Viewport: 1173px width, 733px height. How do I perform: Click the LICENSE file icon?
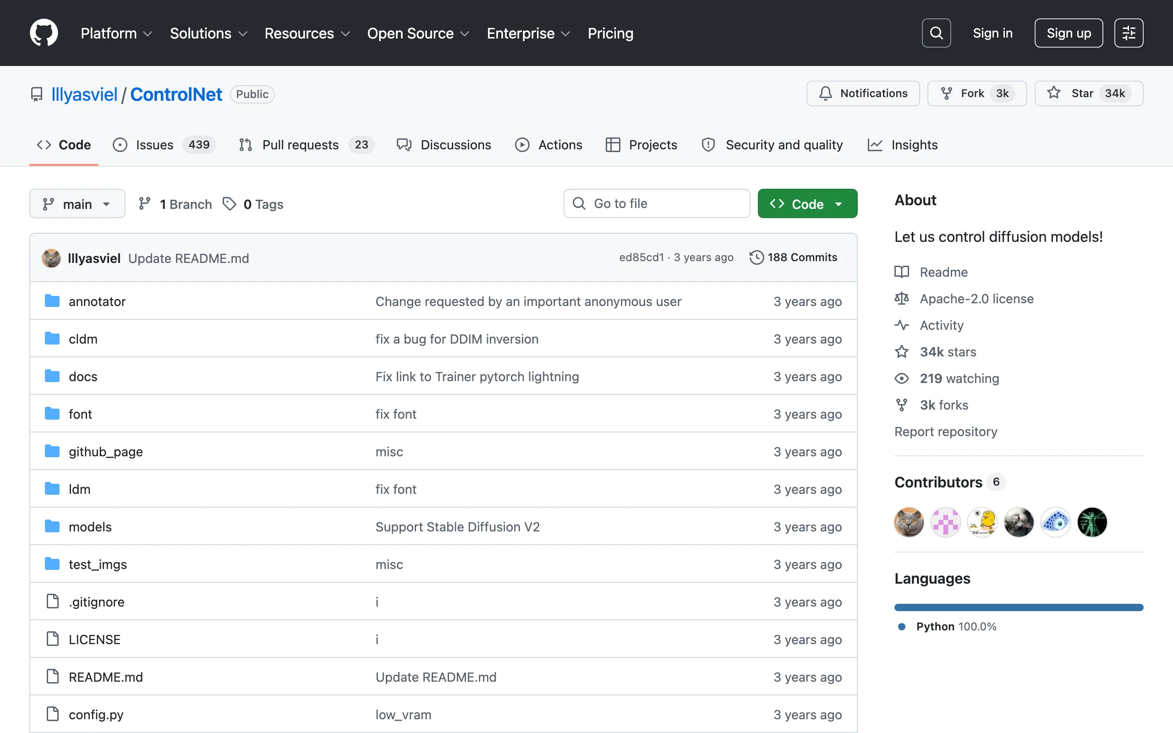(x=52, y=639)
